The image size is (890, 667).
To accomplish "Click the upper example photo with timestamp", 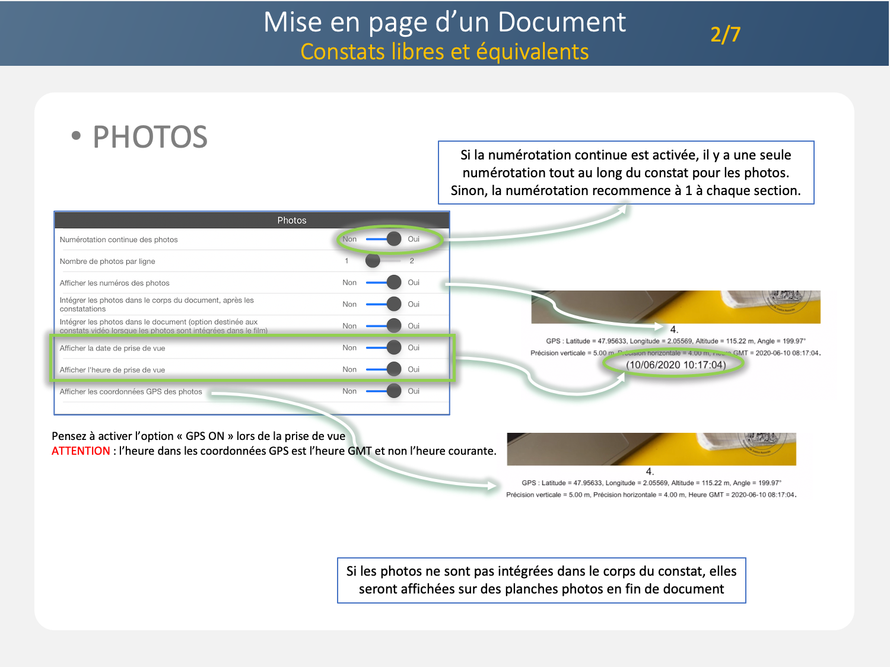I will coord(675,307).
